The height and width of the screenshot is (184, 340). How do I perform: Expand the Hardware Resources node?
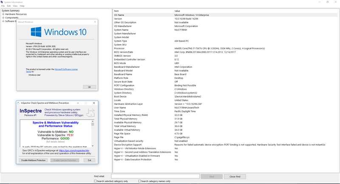(x=3, y=14)
